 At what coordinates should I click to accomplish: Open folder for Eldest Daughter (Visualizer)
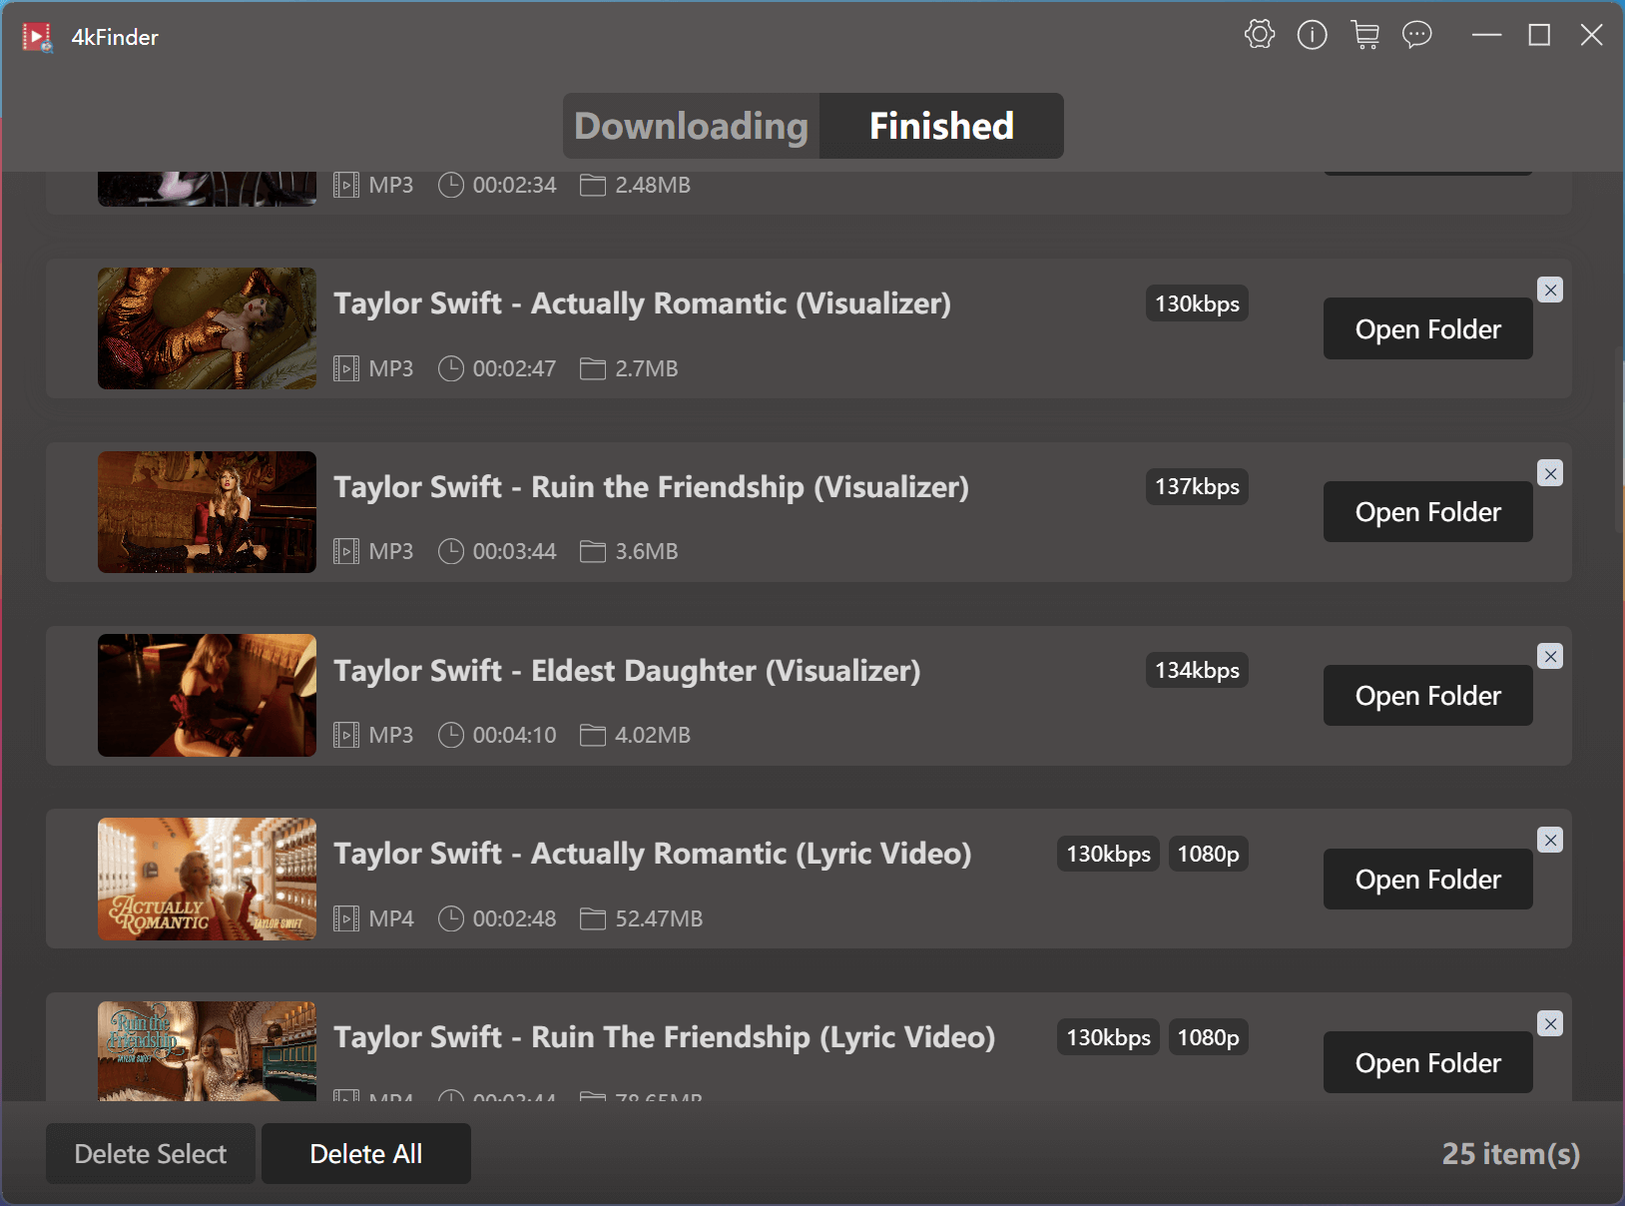pyautogui.click(x=1427, y=696)
